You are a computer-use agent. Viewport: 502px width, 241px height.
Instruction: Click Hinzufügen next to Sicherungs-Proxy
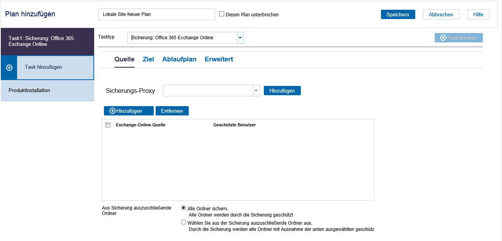pos(282,91)
